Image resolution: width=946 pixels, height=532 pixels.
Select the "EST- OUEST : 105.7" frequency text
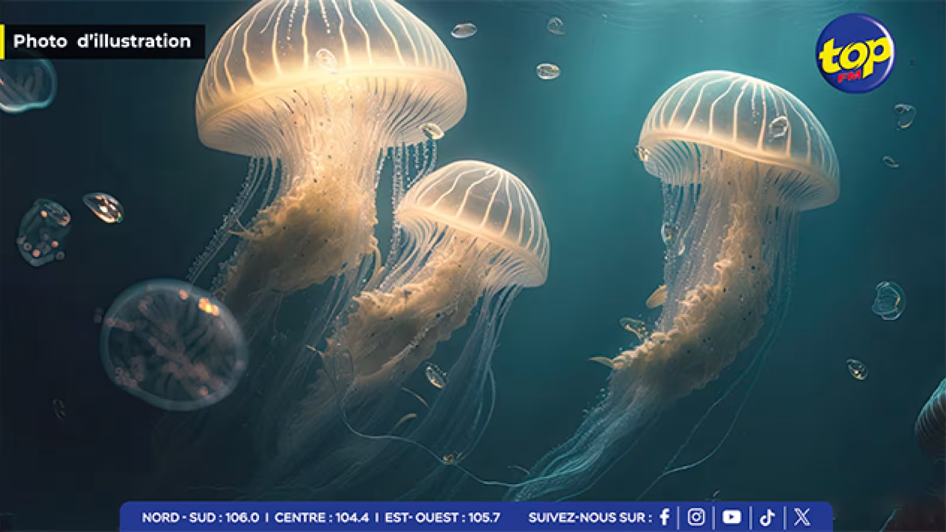pyautogui.click(x=442, y=518)
